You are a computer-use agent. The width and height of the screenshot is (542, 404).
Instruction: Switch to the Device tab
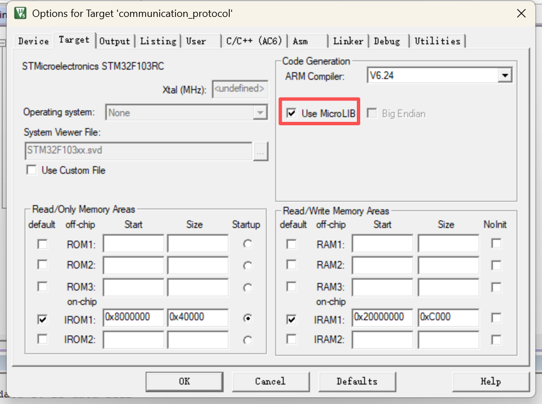pyautogui.click(x=33, y=41)
